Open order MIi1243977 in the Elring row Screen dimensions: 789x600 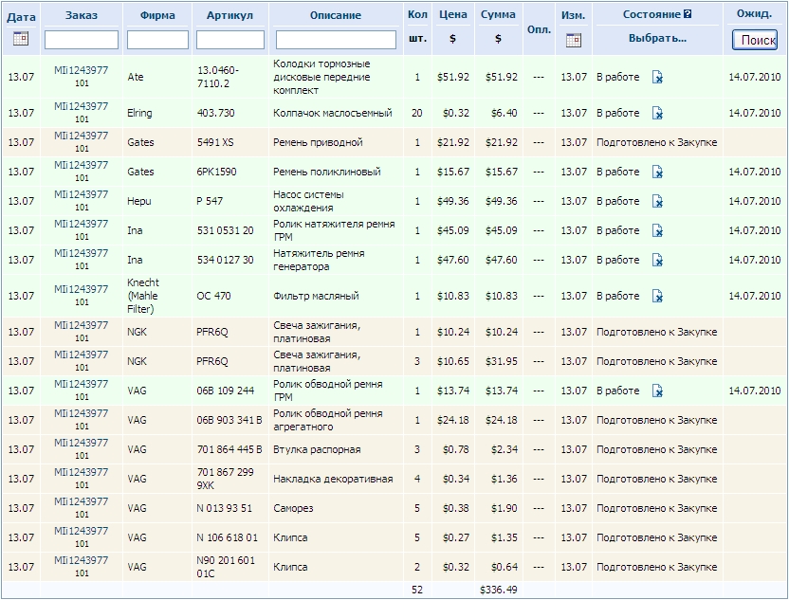[x=81, y=106]
